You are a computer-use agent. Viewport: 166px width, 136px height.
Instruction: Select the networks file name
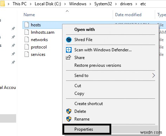tap(39, 40)
